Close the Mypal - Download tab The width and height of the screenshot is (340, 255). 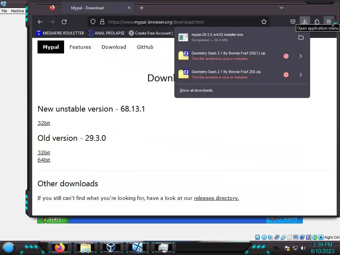click(129, 8)
